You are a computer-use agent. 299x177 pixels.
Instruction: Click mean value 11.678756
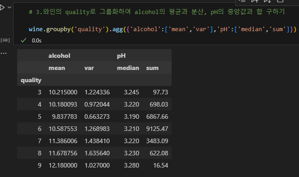[63, 153]
